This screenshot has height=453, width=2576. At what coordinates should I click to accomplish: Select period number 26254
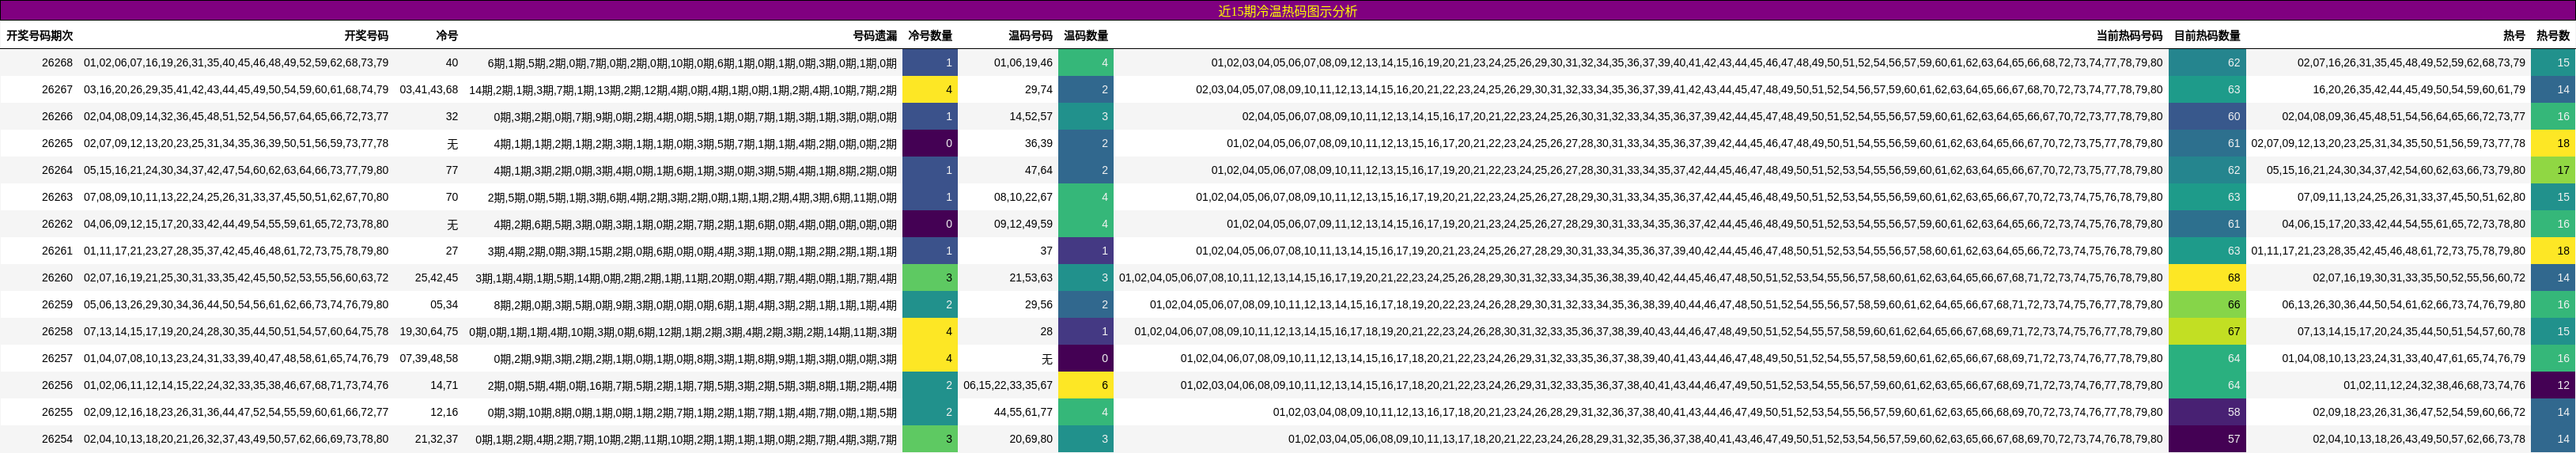57,439
